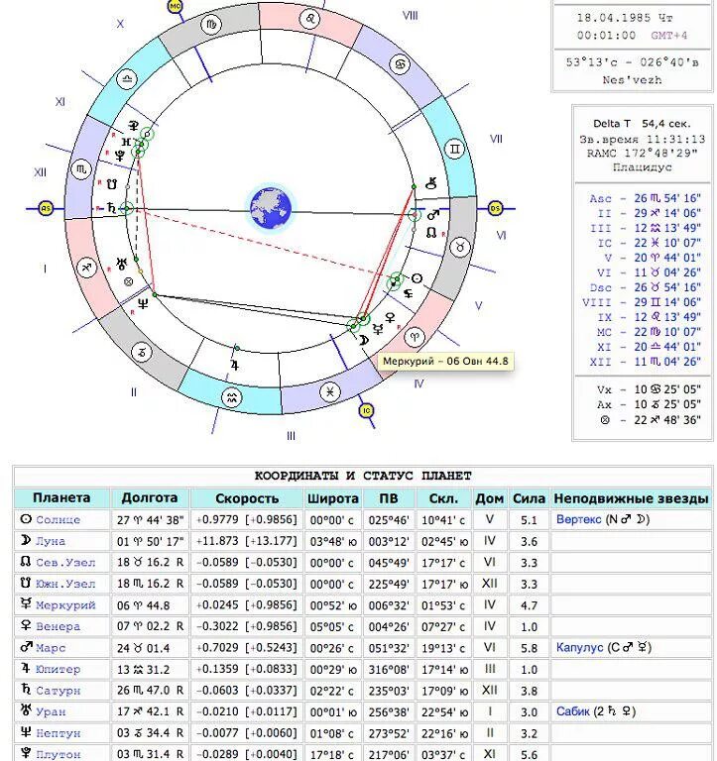Click the Venus glyph inside the chart wheel
The image size is (717, 761).
[390, 318]
